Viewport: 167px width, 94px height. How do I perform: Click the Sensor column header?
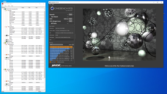point(11,8)
